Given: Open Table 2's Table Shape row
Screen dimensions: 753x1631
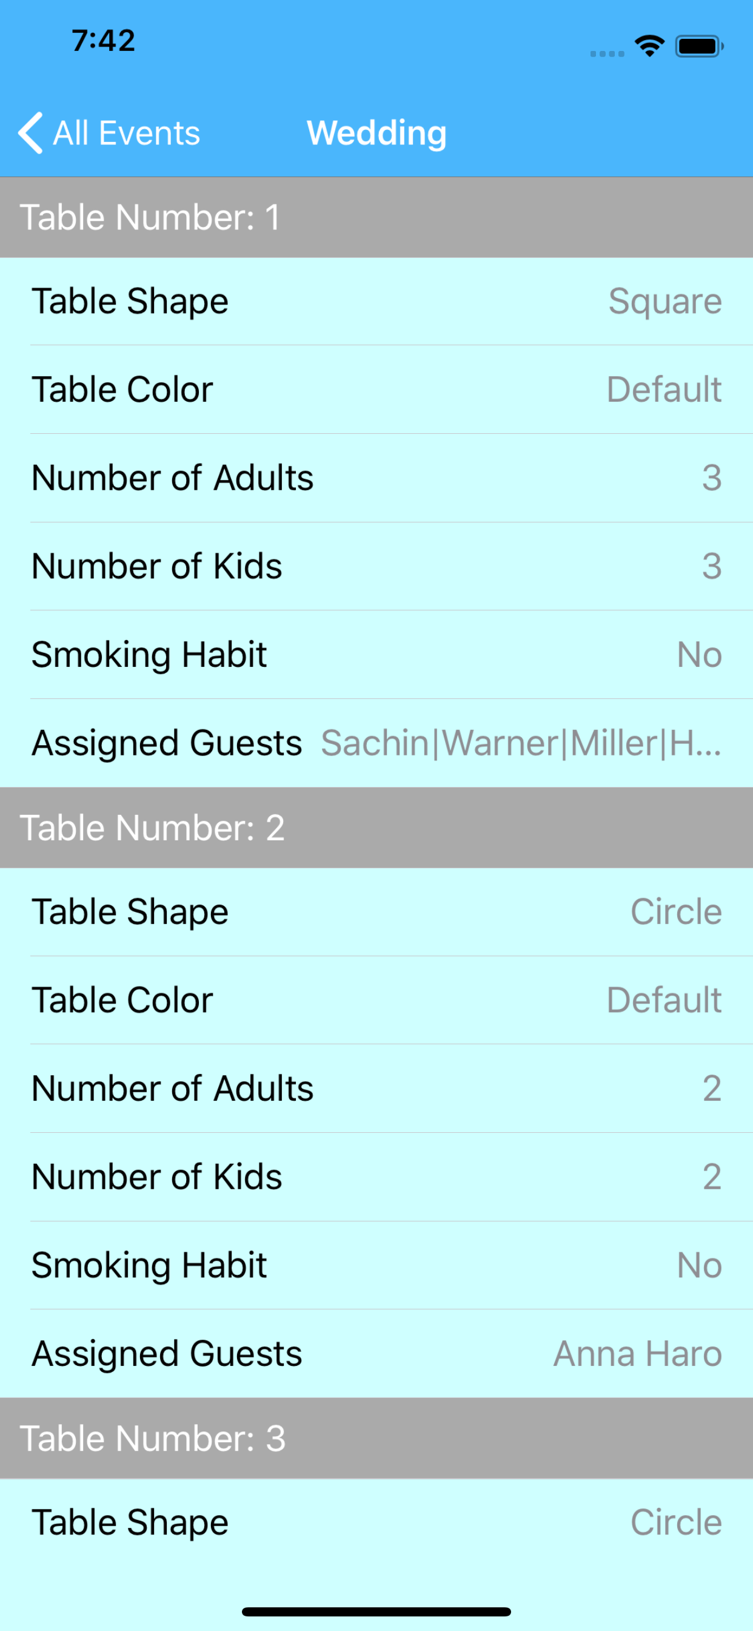Looking at the screenshot, I should [x=376, y=912].
